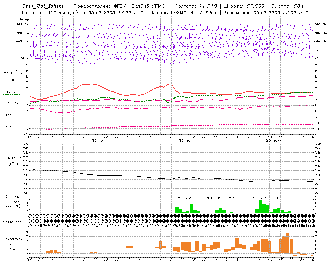
Task: Click the (мм/1ч.) unit label
Action: 13,206
